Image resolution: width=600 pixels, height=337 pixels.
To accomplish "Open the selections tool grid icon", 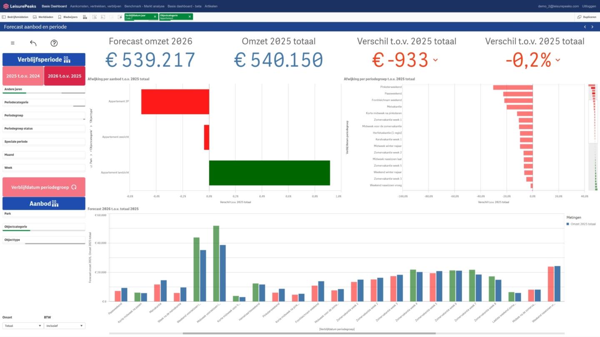I will point(85,17).
